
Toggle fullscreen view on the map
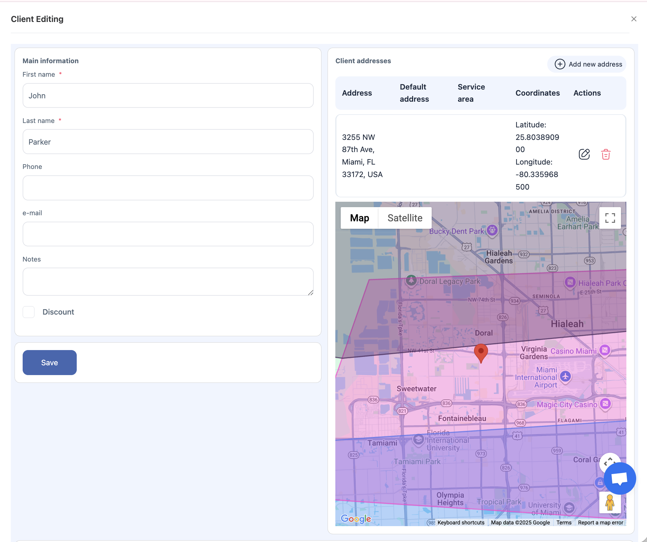(610, 218)
